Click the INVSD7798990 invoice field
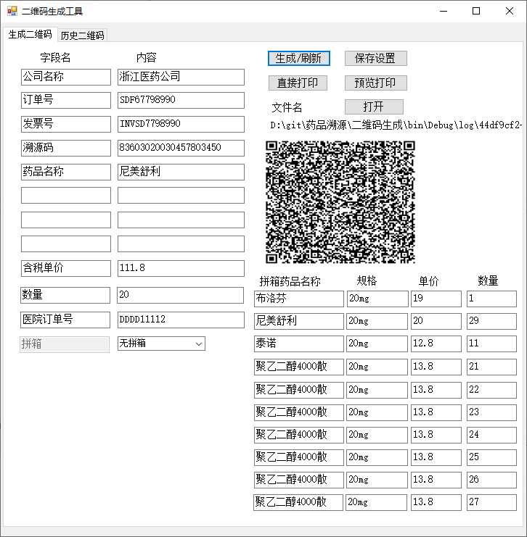Image resolution: width=527 pixels, height=537 pixels. coord(181,124)
